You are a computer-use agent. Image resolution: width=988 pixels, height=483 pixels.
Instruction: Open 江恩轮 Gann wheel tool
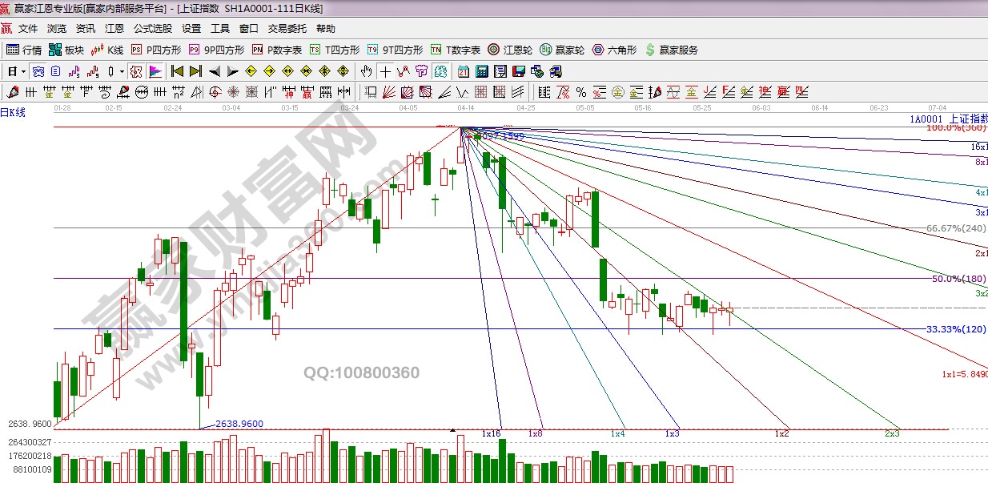(x=511, y=50)
